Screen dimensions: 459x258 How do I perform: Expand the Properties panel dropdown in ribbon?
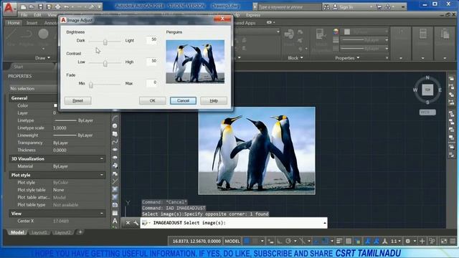[x=347, y=58]
